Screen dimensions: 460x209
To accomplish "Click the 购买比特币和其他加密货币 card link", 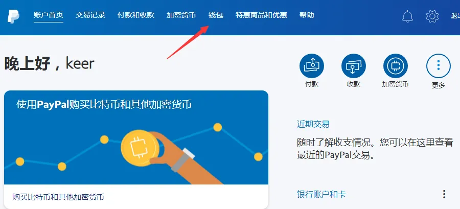I will (58, 197).
